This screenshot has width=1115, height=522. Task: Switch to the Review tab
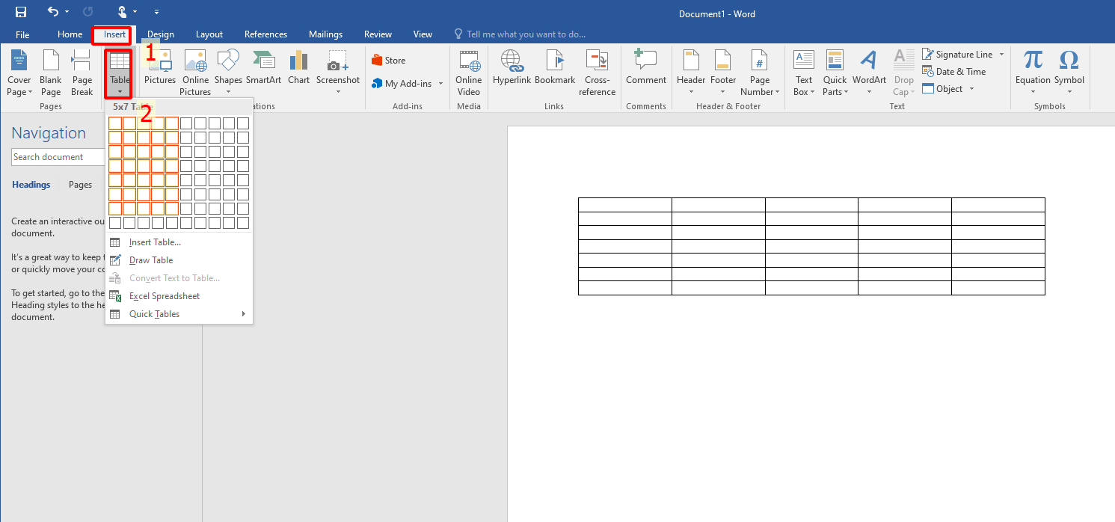(378, 34)
